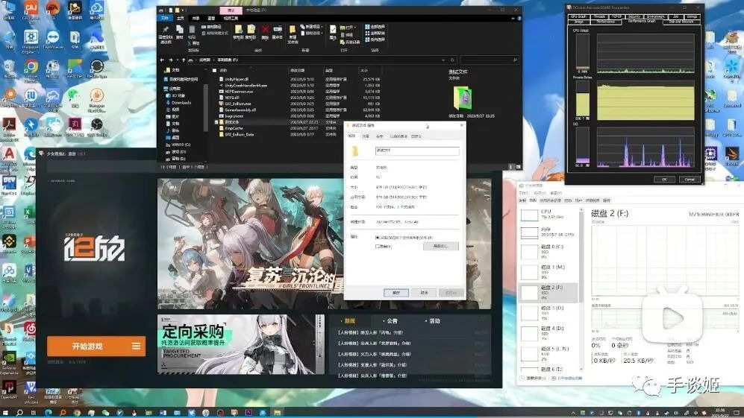Expand the address bar history dropdown arrow
Image resolution: width=744 pixels, height=418 pixels.
[443, 60]
